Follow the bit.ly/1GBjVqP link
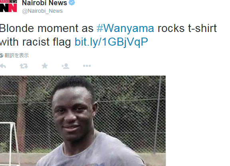 [x=111, y=42]
